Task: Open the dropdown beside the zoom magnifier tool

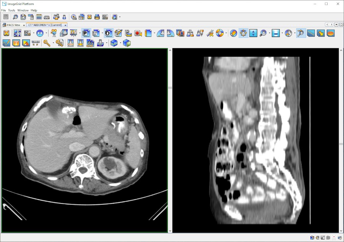Action: click(x=270, y=33)
